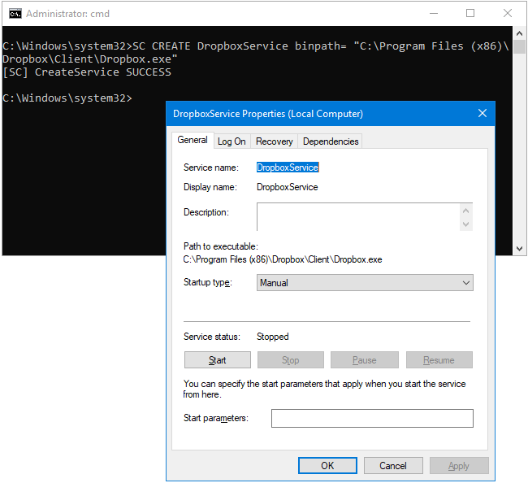Image resolution: width=528 pixels, height=483 pixels.
Task: Click the CreateService SUCCESS output line
Action: coord(87,72)
